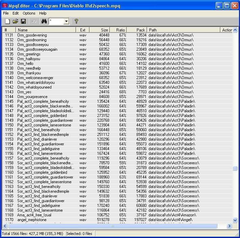Click the MpqEditor title bar app icon
240x238 pixels.
4,6
